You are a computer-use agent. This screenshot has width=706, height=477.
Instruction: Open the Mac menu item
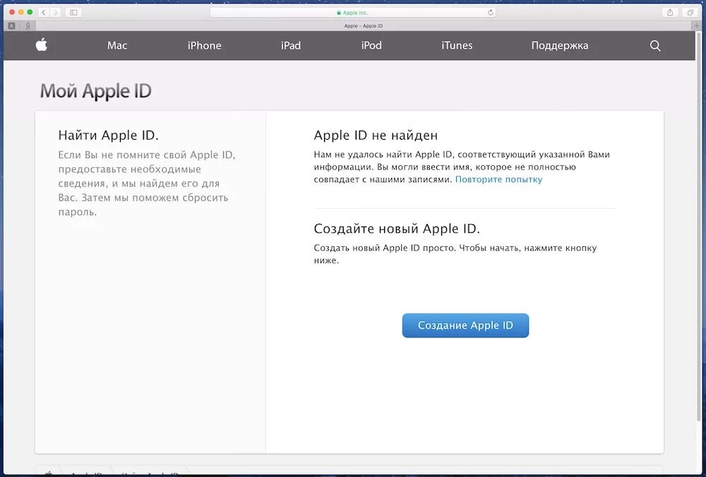point(117,45)
